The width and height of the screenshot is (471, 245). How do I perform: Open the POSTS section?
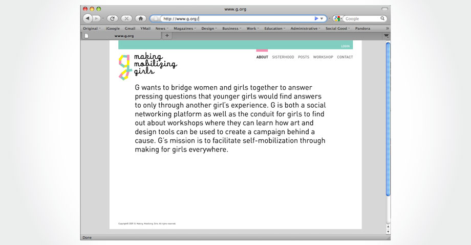304,57
